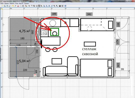Click the red Cut scissors icon

pyautogui.click(x=18, y=6)
